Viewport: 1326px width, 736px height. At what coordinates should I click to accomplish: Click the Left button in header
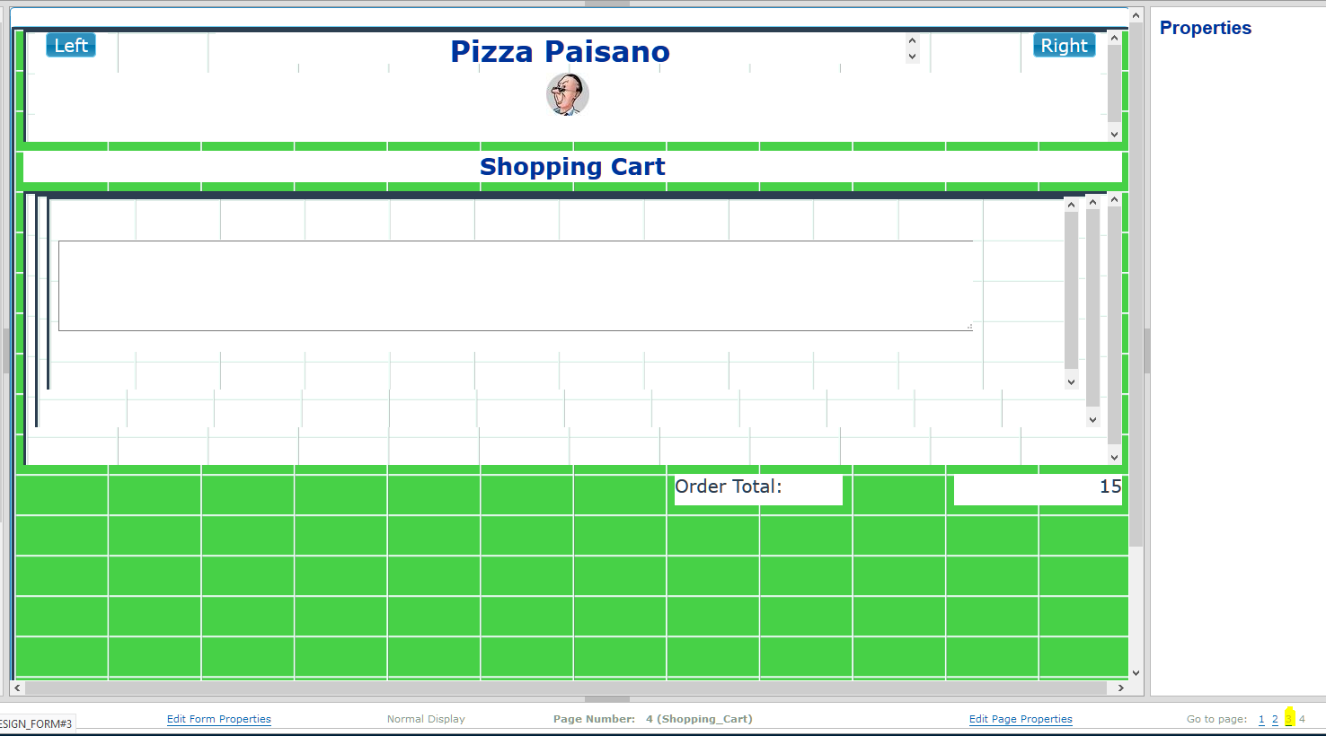71,45
